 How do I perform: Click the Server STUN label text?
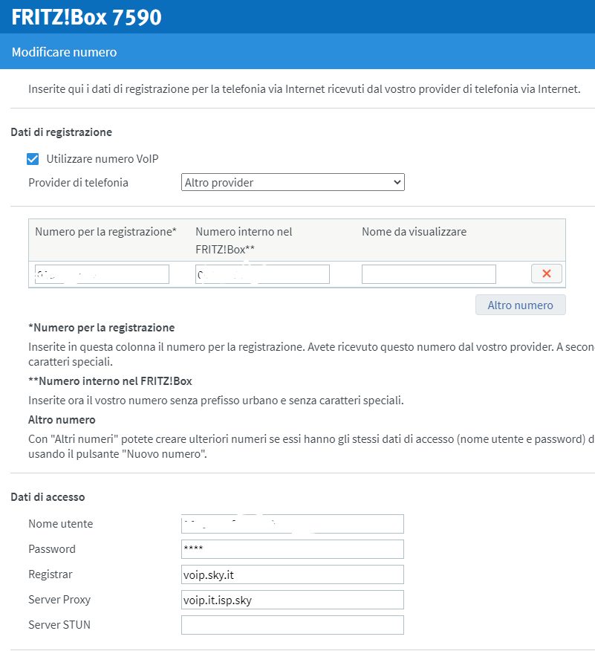click(59, 625)
